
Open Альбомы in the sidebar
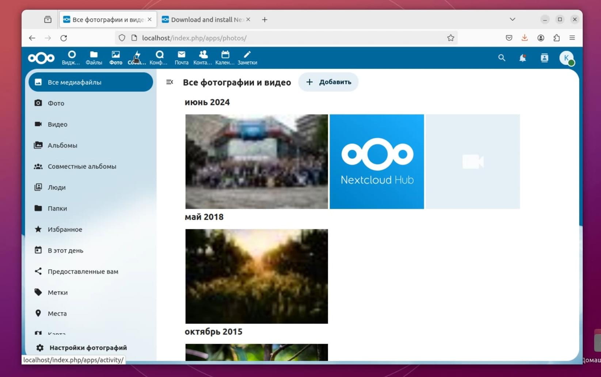point(91,145)
